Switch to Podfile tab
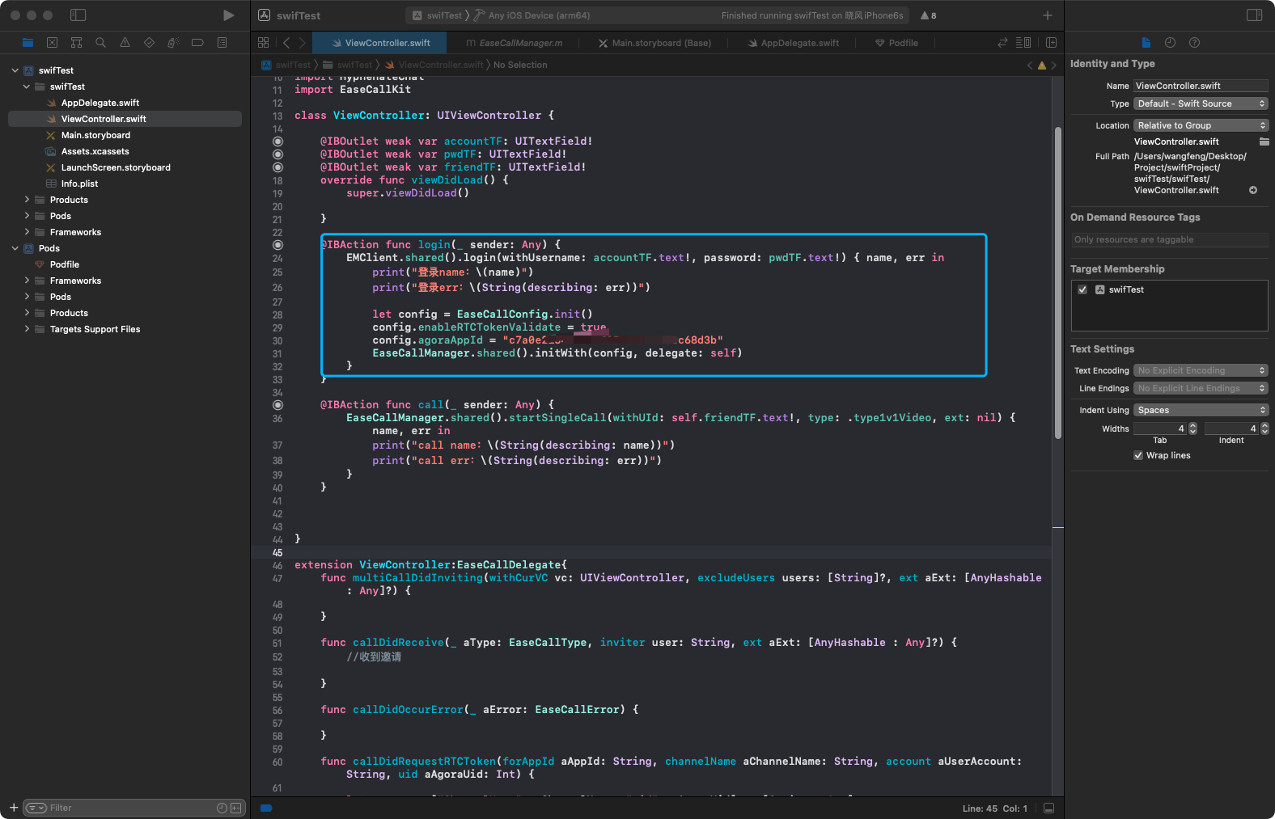 click(x=896, y=43)
